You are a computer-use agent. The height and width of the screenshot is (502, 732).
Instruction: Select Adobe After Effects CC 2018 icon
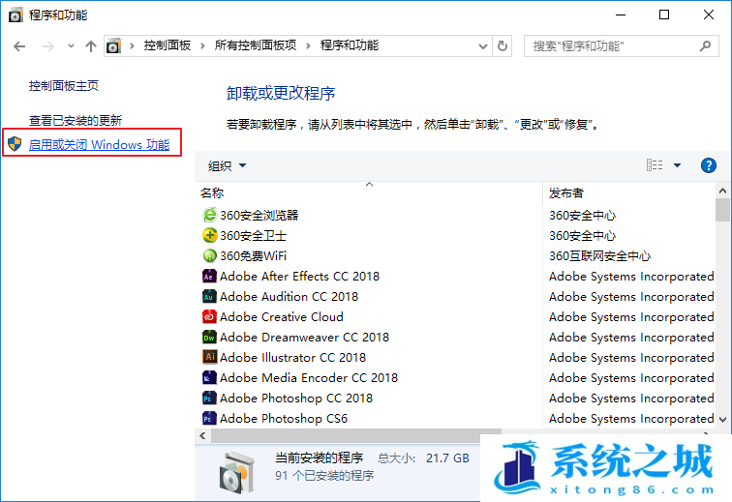[209, 277]
